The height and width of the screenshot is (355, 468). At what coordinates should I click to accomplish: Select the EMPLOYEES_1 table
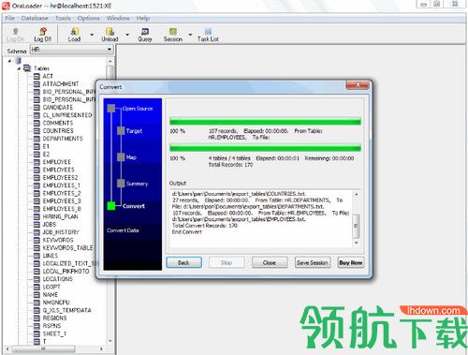pyautogui.click(x=62, y=185)
